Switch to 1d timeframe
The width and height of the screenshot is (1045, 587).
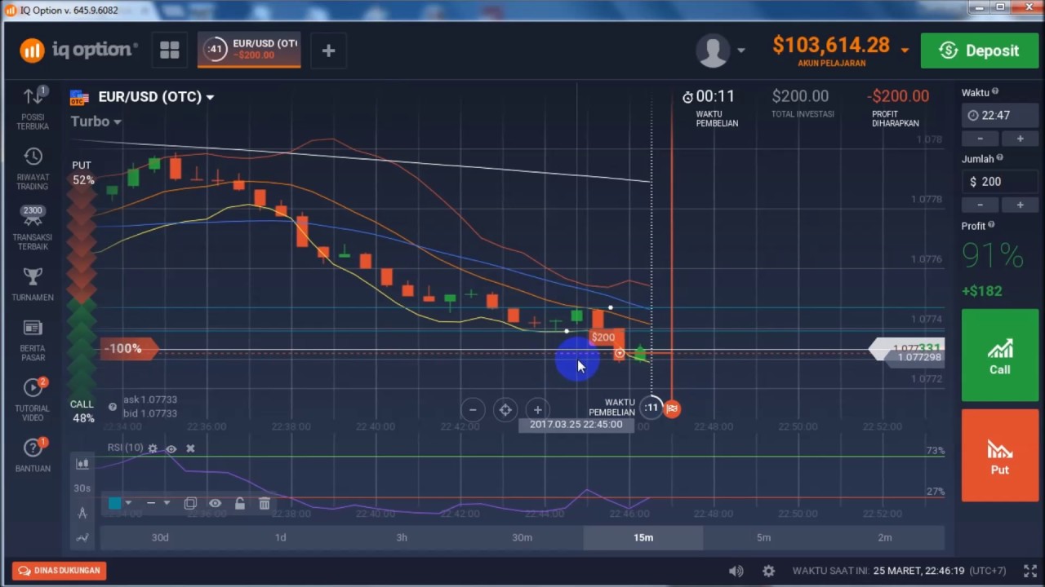coord(280,537)
